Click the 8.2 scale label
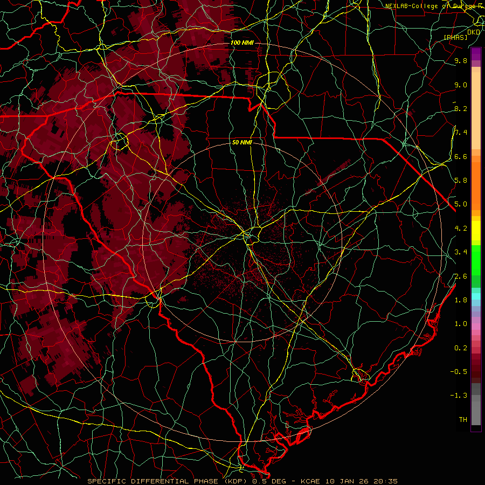The width and height of the screenshot is (485, 485). (x=461, y=108)
